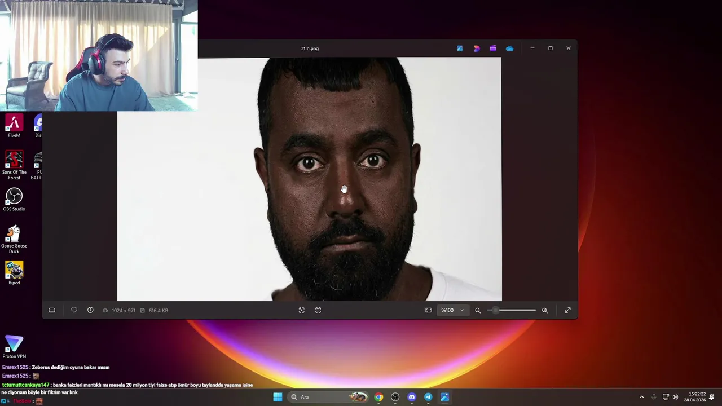This screenshot has width=722, height=406.
Task: Open Paint editing icon in Photos title bar
Action: [460, 48]
